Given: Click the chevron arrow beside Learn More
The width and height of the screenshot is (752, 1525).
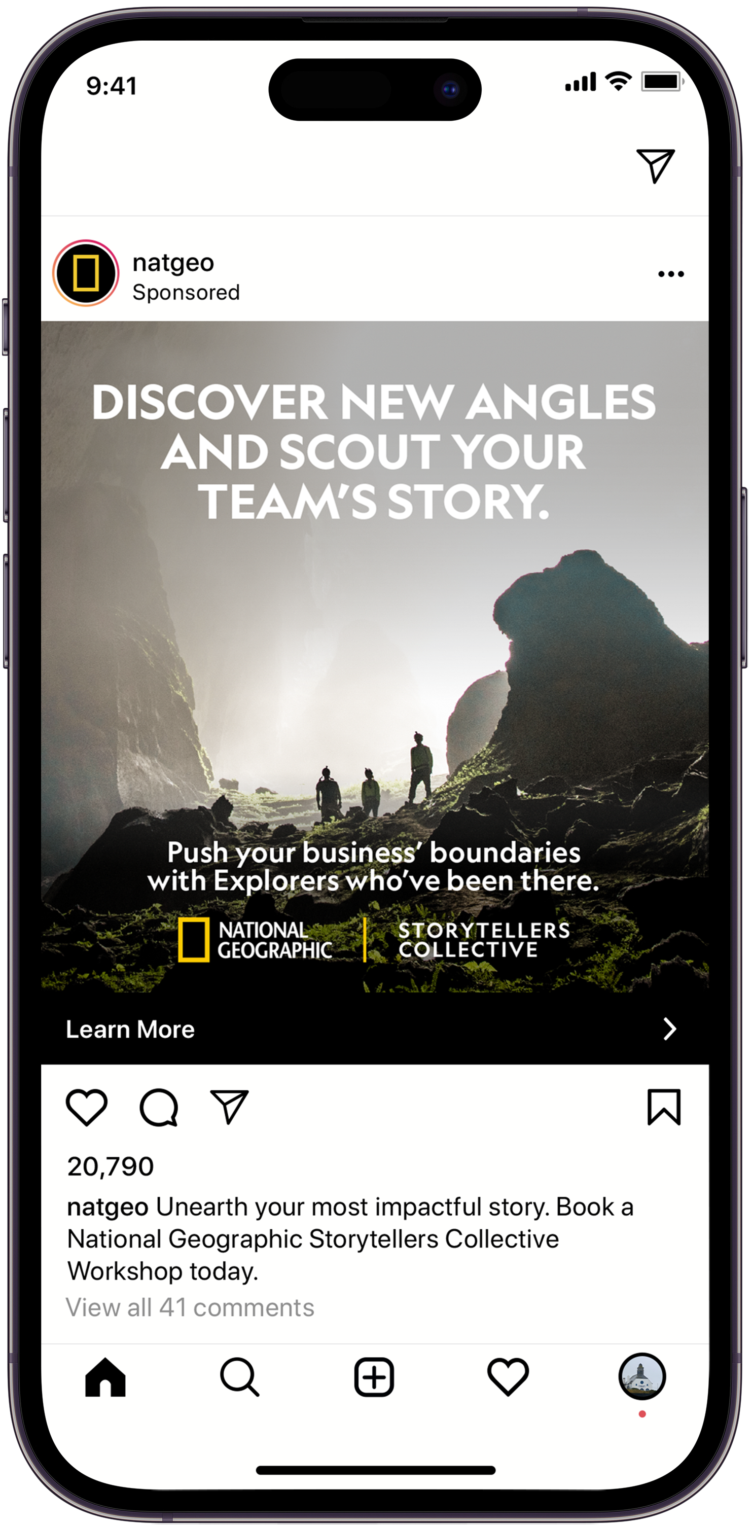Looking at the screenshot, I should (x=670, y=1029).
